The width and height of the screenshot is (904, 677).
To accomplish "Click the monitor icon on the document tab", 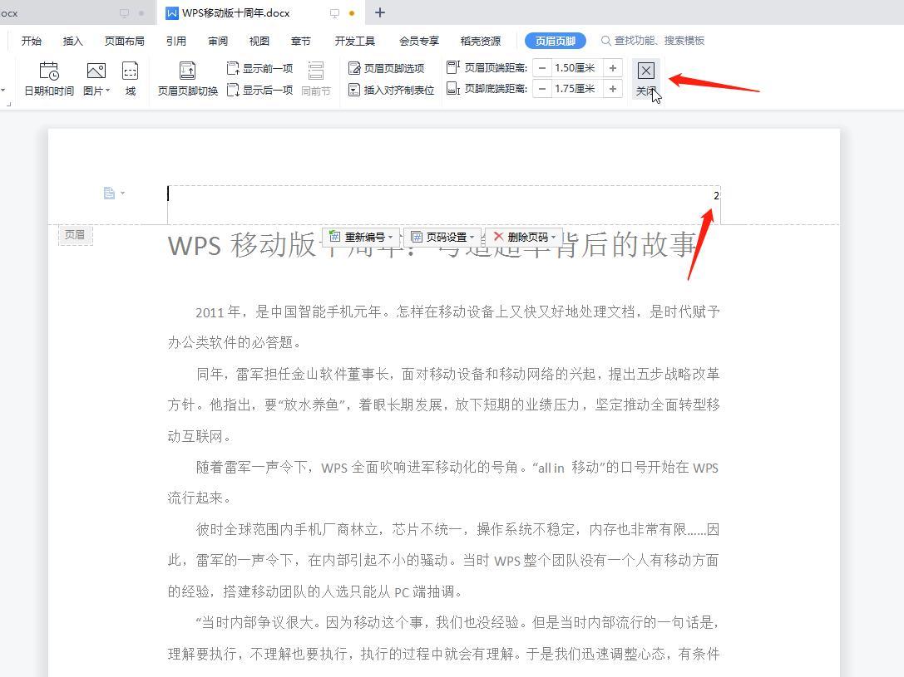I will pos(334,12).
